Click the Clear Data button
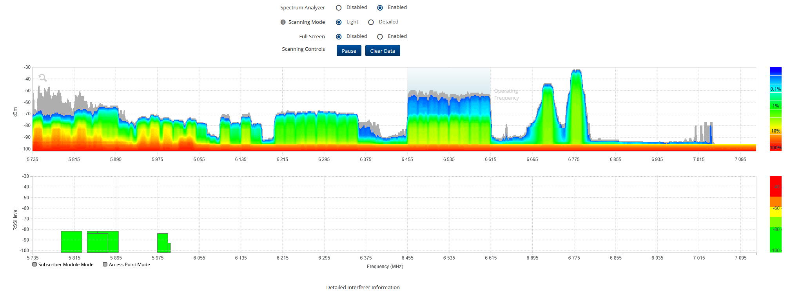The width and height of the screenshot is (791, 299). 382,51
